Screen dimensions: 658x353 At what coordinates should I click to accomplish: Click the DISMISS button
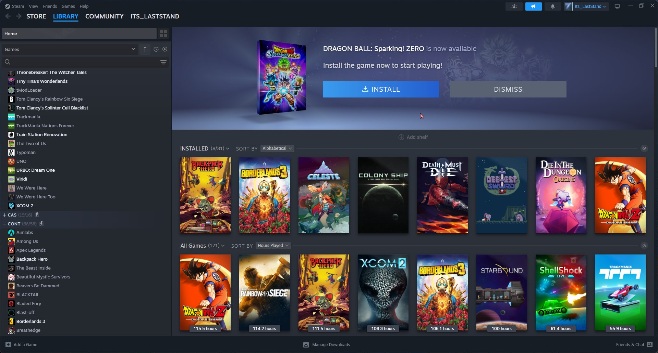coord(508,89)
